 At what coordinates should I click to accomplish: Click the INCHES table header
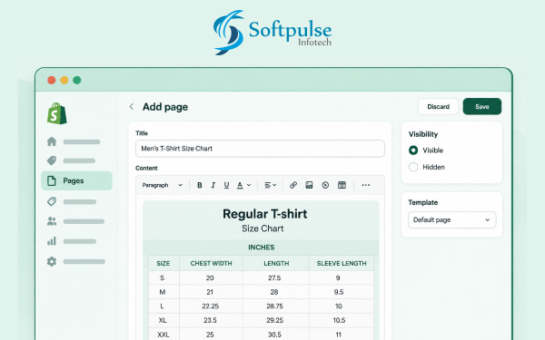(261, 248)
